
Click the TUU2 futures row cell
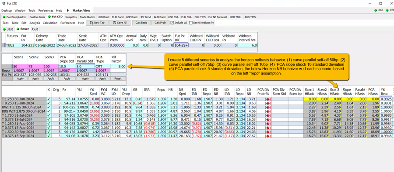(x=12, y=45)
